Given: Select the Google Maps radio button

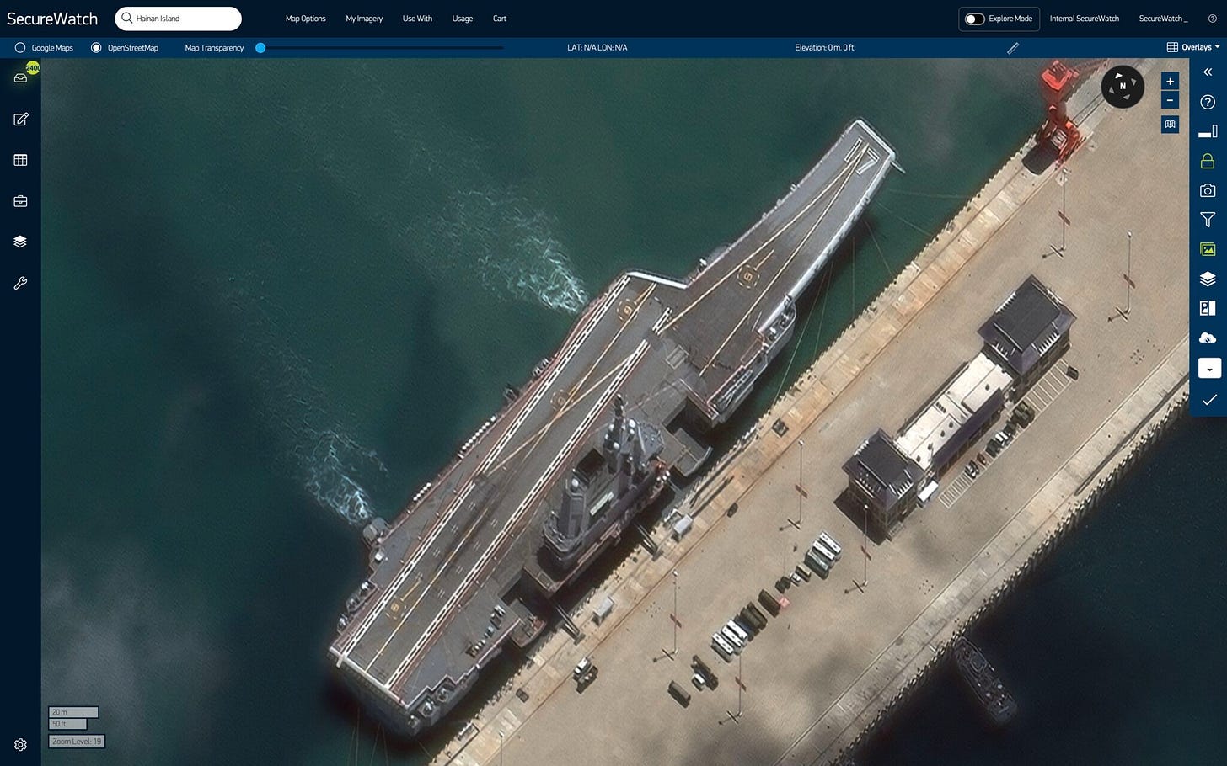Looking at the screenshot, I should pos(20,48).
